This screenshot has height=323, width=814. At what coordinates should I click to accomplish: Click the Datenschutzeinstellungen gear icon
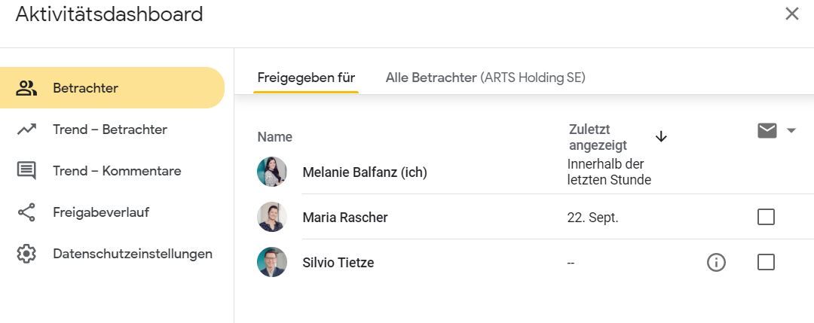click(26, 254)
